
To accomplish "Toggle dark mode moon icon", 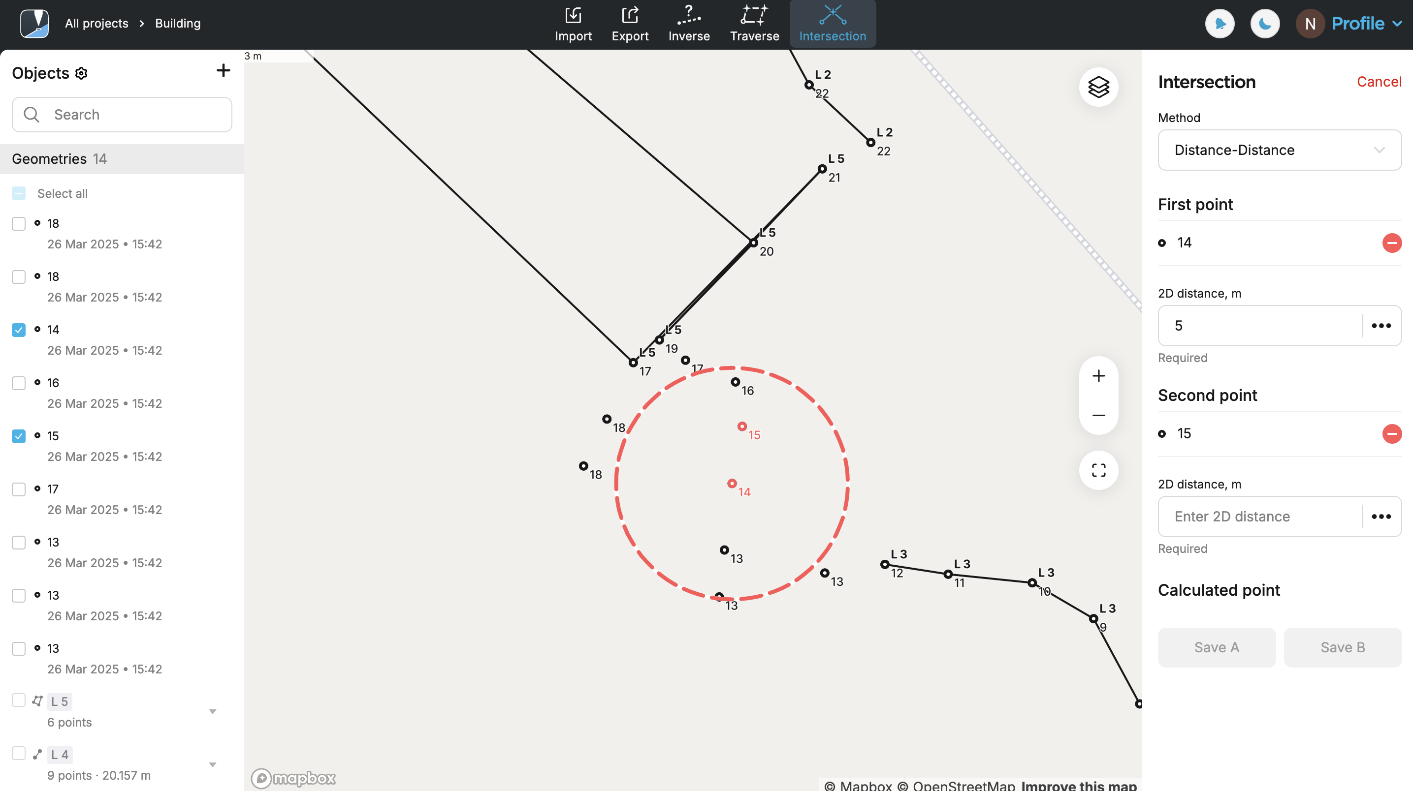I will pyautogui.click(x=1265, y=24).
